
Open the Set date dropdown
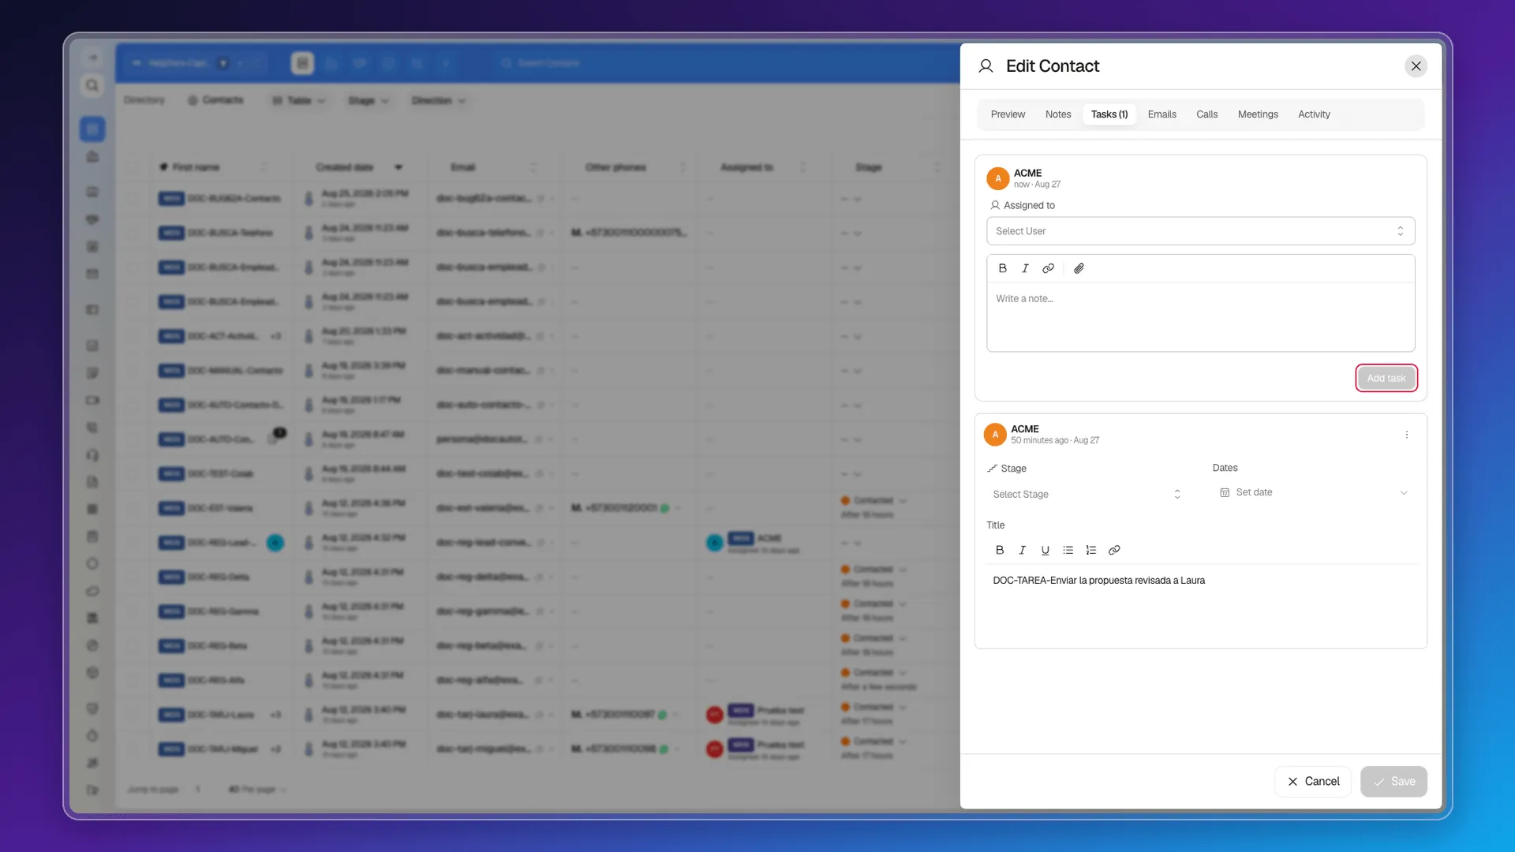[1314, 492]
